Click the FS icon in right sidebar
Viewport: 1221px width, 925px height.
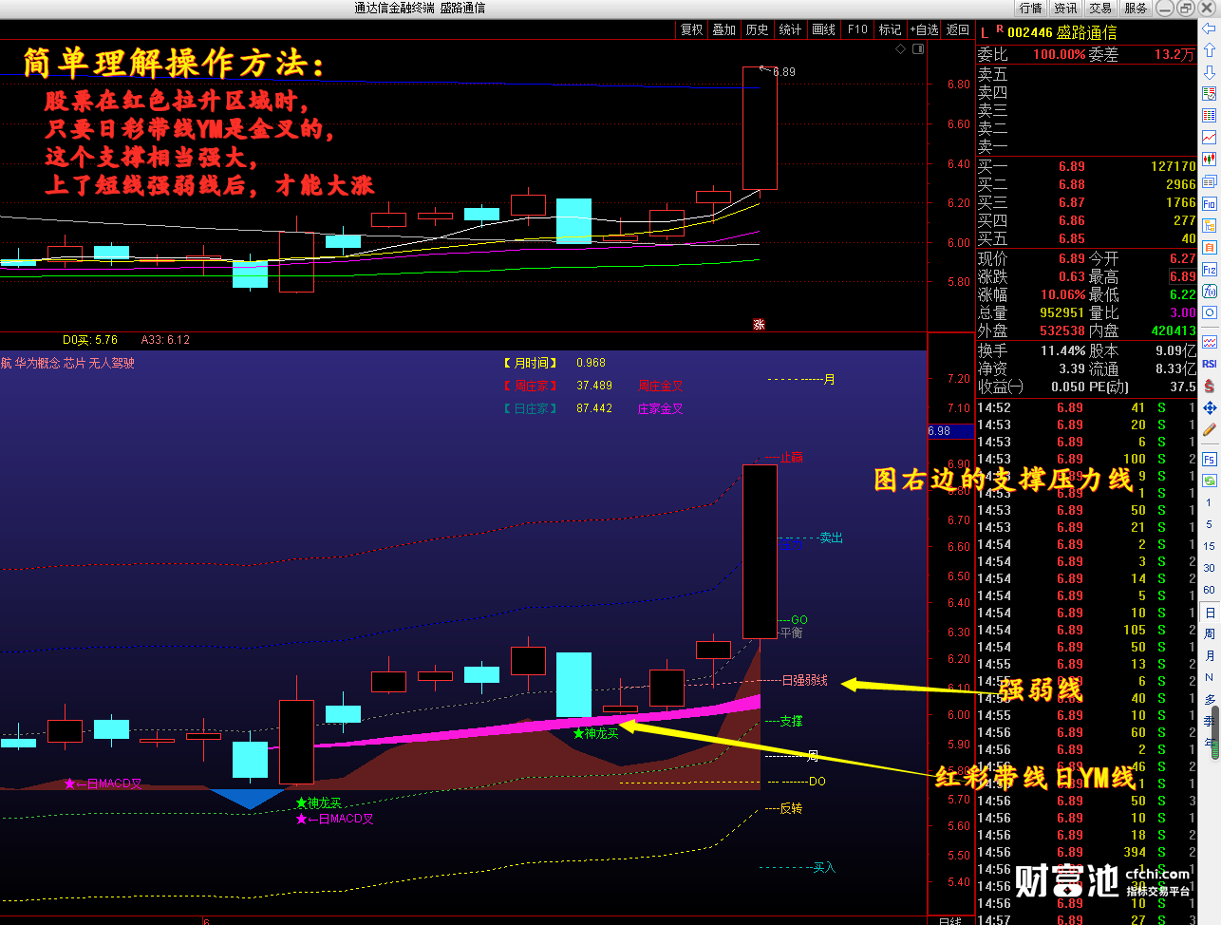click(x=1209, y=459)
